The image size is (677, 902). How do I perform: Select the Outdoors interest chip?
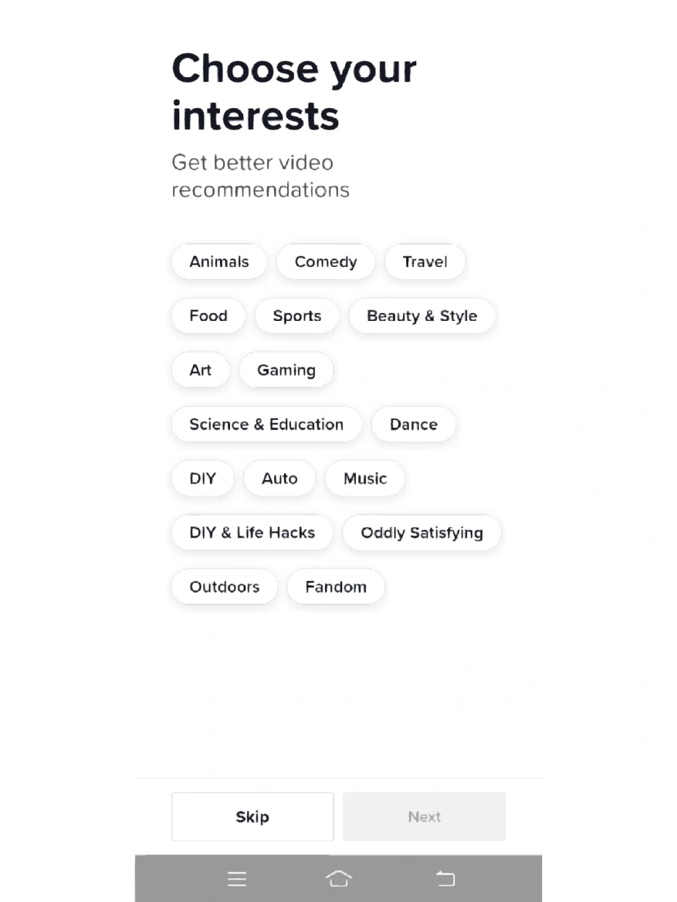click(x=224, y=587)
